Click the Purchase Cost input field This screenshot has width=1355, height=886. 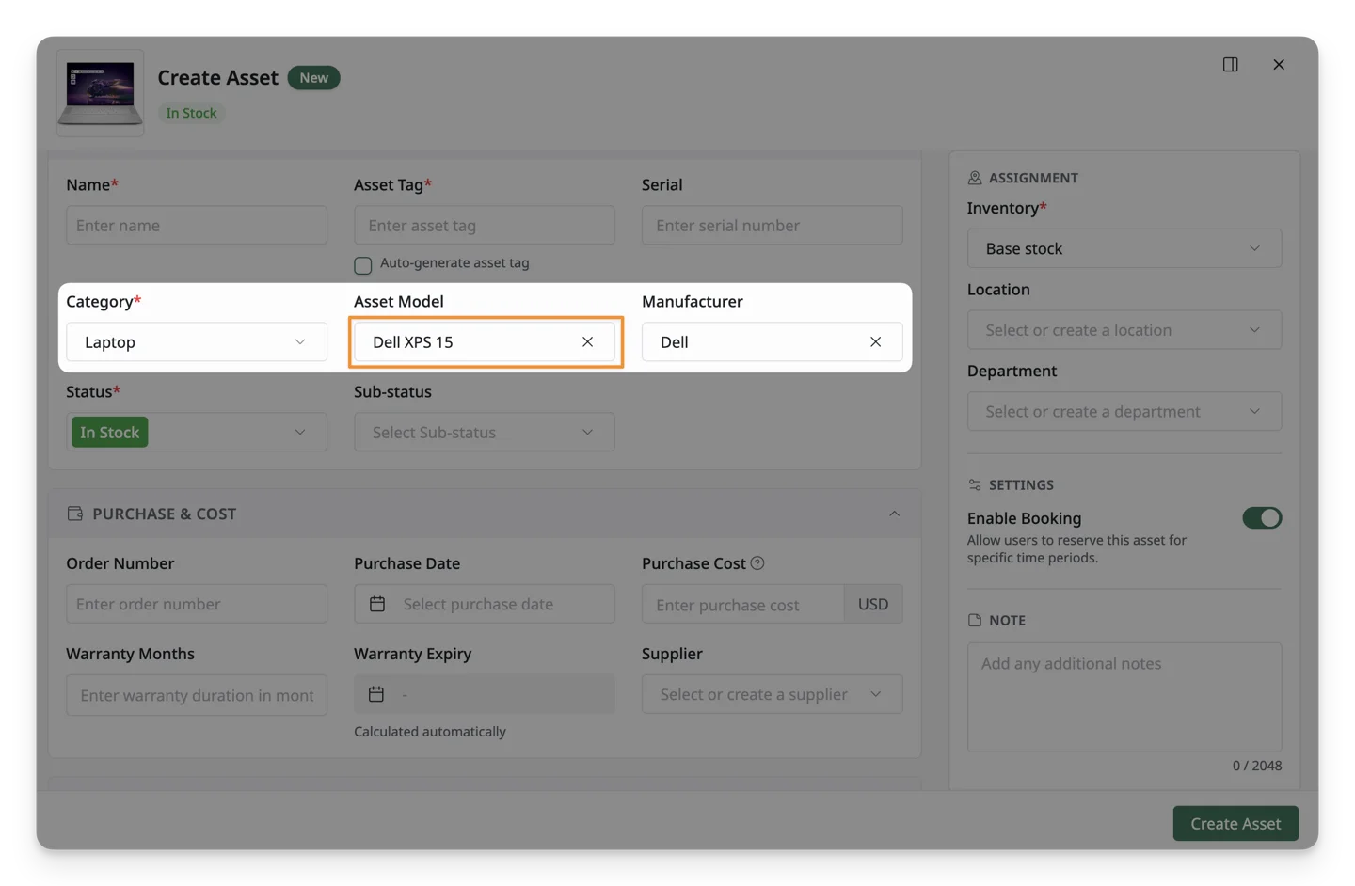(x=743, y=604)
